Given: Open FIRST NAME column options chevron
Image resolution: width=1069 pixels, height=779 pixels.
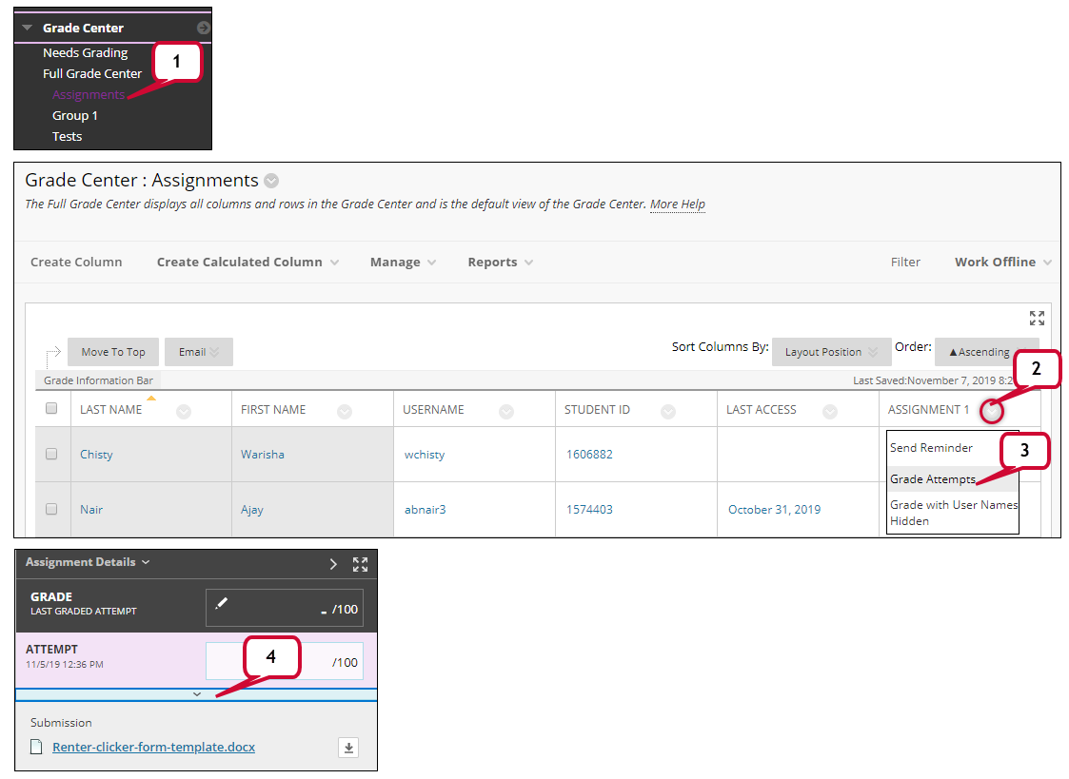Looking at the screenshot, I should [345, 411].
